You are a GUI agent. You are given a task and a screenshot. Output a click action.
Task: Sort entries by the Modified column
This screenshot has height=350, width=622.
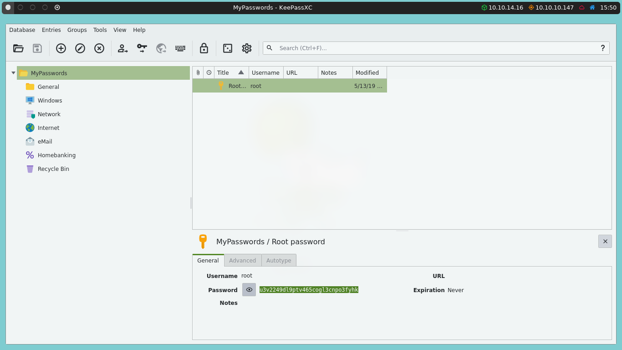[x=370, y=72]
